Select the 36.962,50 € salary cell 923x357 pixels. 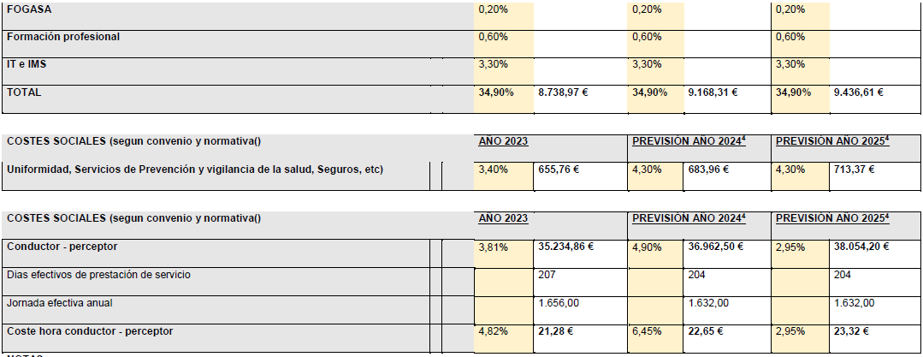(728, 253)
